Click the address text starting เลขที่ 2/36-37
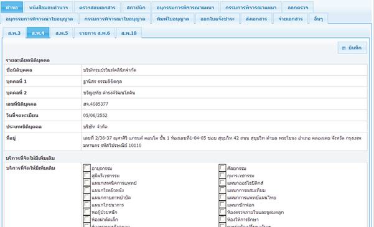 pos(222,142)
